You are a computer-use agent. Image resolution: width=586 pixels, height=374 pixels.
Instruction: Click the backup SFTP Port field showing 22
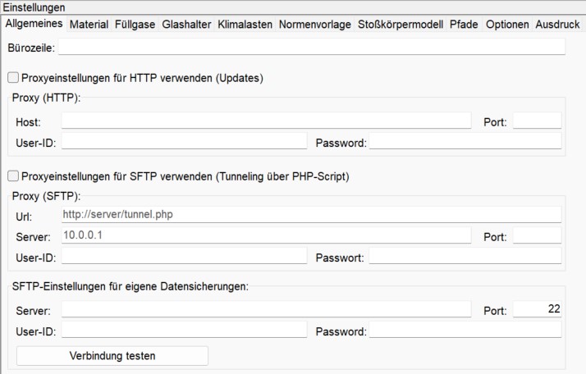(x=537, y=310)
